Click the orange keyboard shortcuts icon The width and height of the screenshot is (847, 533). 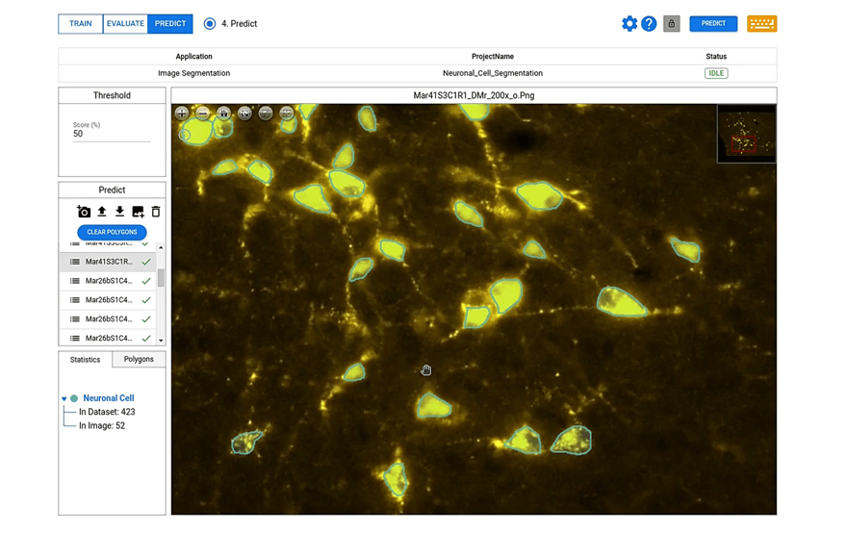761,24
